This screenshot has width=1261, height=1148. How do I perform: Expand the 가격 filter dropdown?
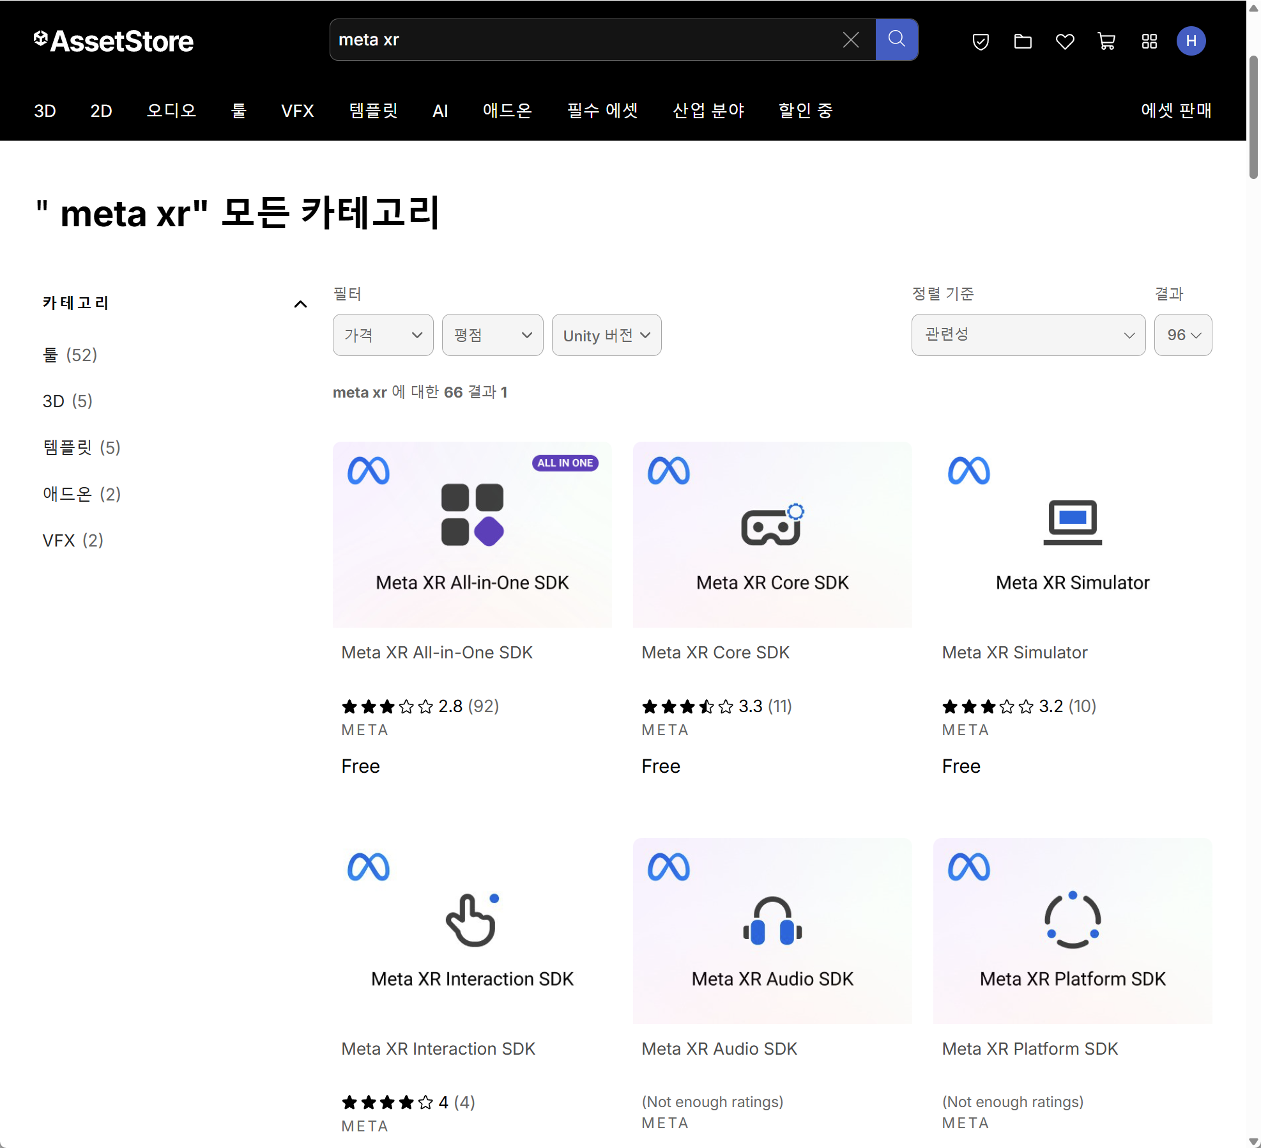[x=383, y=335]
